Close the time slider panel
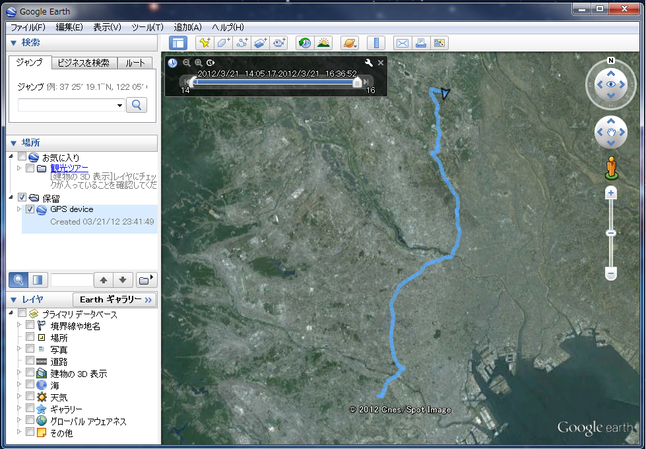Image resolution: width=646 pixels, height=449 pixels. pyautogui.click(x=381, y=63)
